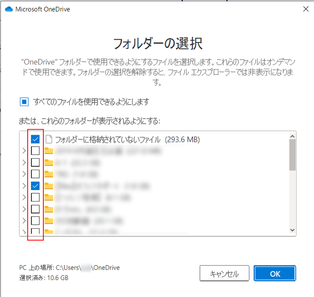Click the folder list scrollbar thumb
Viewport: 314px width, 297px height.
pyautogui.click(x=292, y=155)
